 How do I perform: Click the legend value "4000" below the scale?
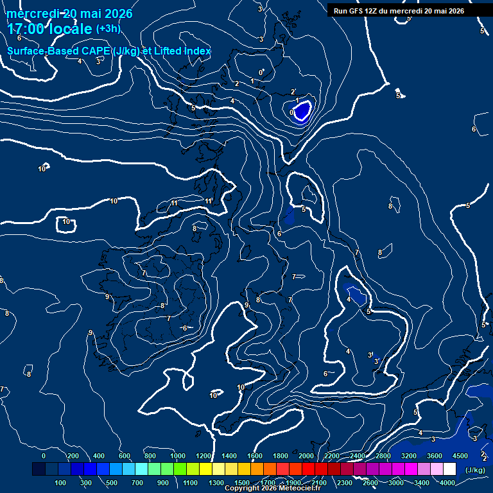(x=447, y=483)
